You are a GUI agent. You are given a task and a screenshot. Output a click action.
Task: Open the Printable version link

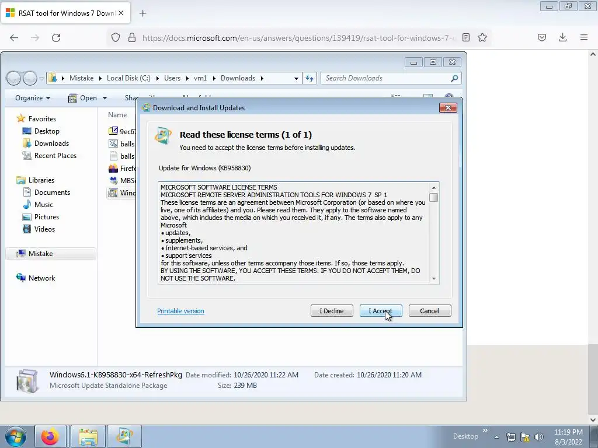click(x=181, y=311)
